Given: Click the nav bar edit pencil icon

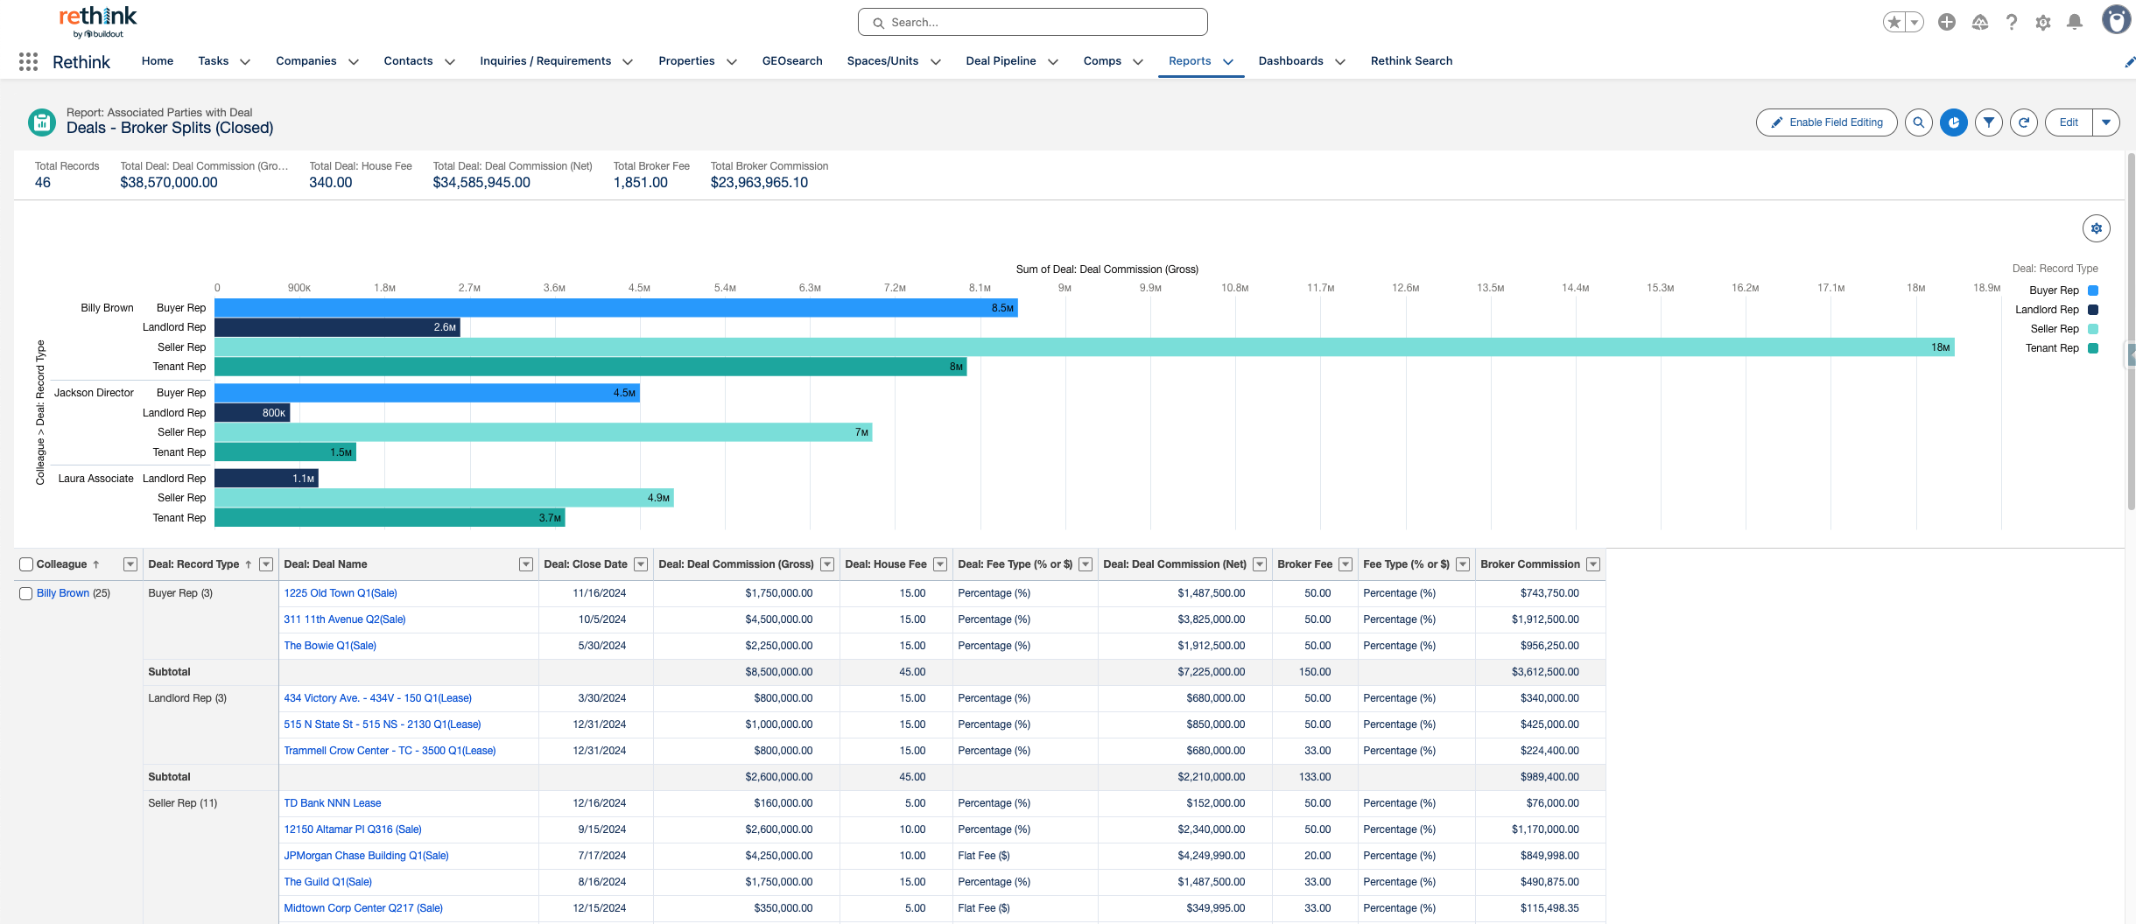Looking at the screenshot, I should point(2130,62).
